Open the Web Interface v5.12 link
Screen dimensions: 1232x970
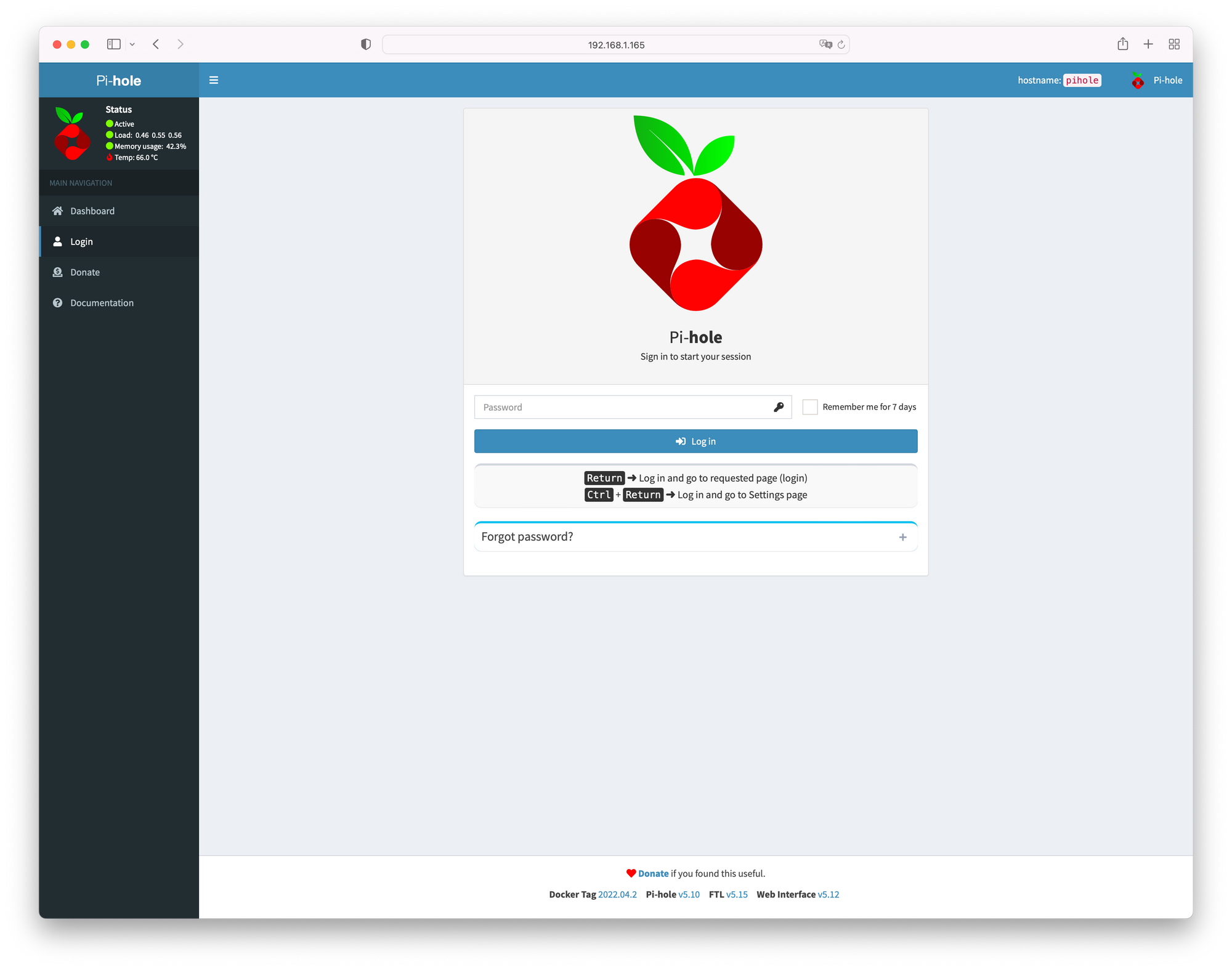point(829,894)
